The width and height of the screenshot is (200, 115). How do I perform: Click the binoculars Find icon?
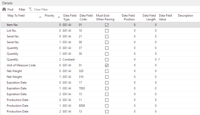tap(4, 10)
